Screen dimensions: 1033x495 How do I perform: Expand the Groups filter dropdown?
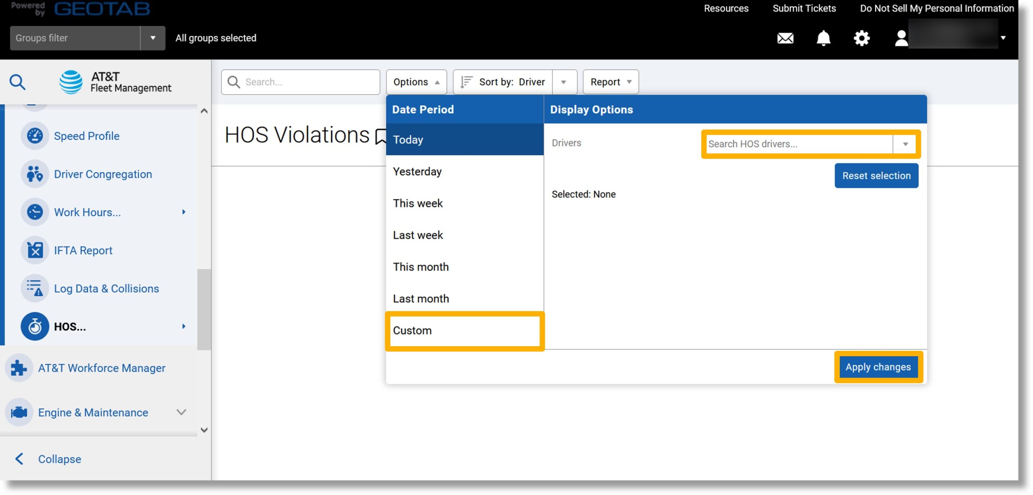(153, 38)
